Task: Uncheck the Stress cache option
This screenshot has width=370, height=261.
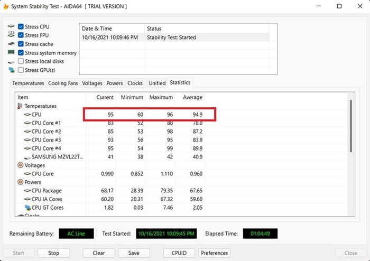Action: click(21, 44)
